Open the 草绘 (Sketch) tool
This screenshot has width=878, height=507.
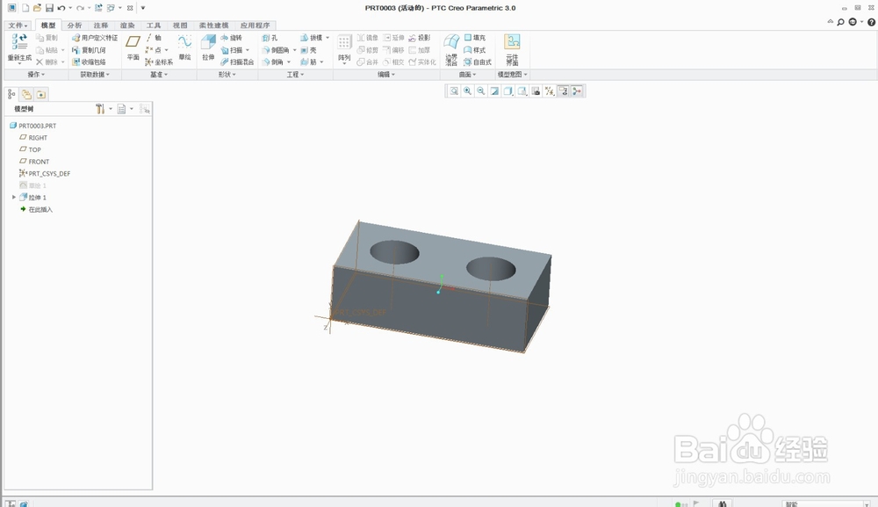184,43
